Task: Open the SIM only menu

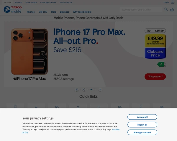Action: coord(43,12)
